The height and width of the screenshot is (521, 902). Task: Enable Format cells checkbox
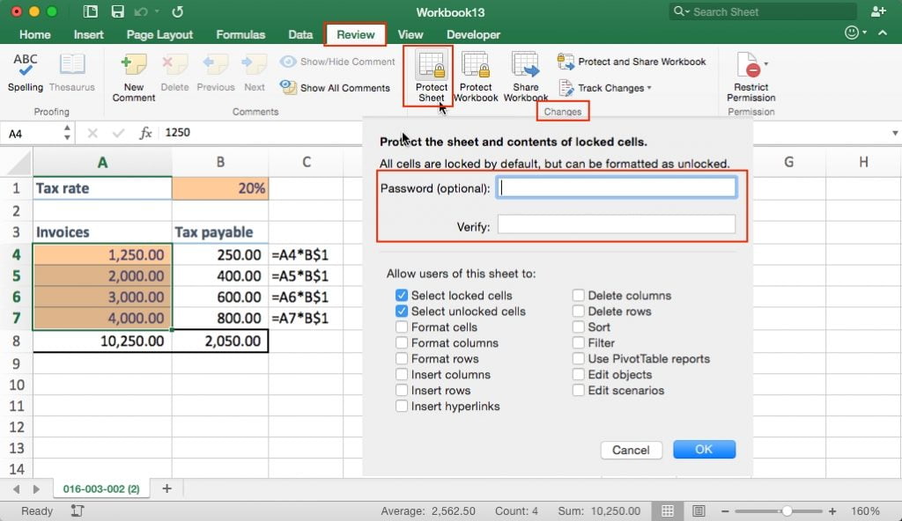pyautogui.click(x=402, y=327)
